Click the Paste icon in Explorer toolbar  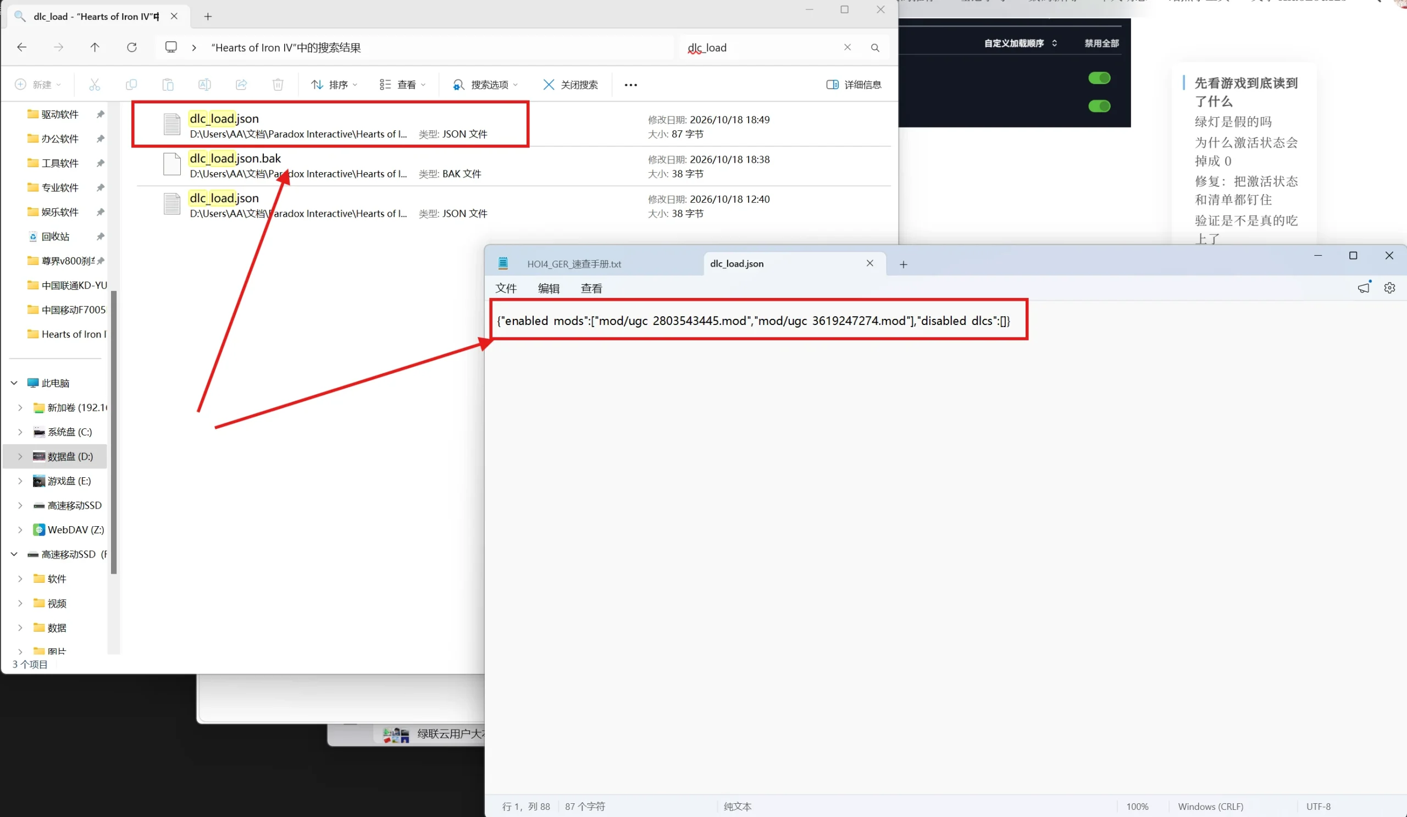(x=168, y=84)
